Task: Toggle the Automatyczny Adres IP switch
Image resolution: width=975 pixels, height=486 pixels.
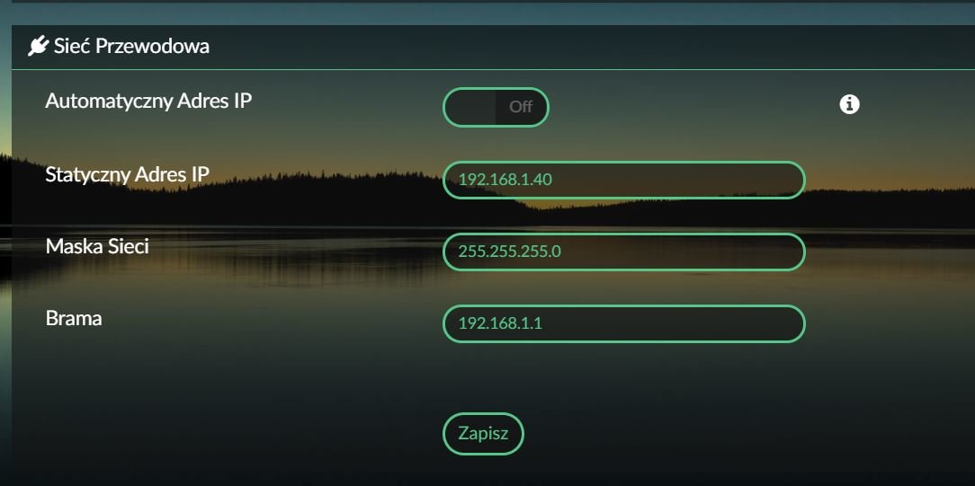Action: click(x=496, y=107)
